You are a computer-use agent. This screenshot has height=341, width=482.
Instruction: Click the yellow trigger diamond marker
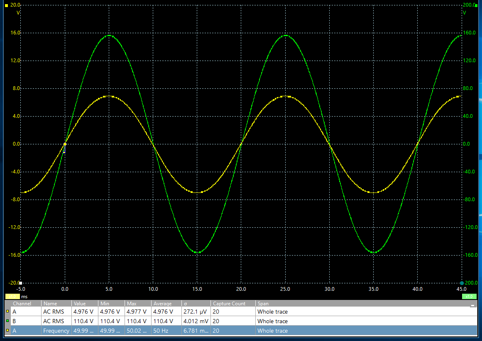point(65,144)
